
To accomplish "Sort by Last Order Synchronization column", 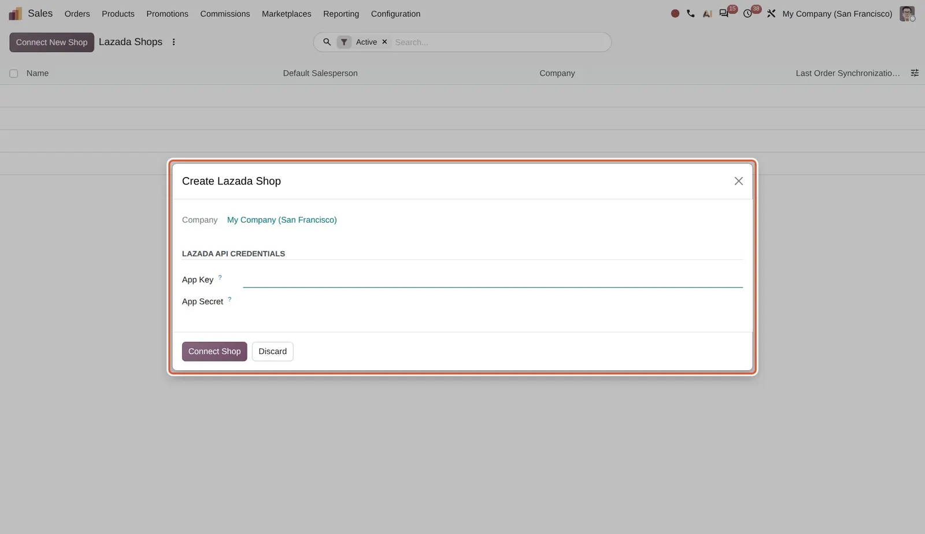I will [848, 73].
